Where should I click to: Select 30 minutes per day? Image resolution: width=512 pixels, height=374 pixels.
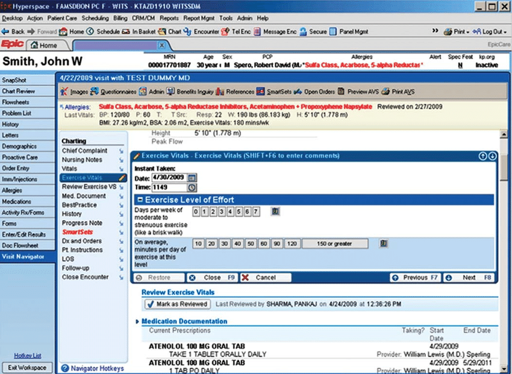pos(225,244)
